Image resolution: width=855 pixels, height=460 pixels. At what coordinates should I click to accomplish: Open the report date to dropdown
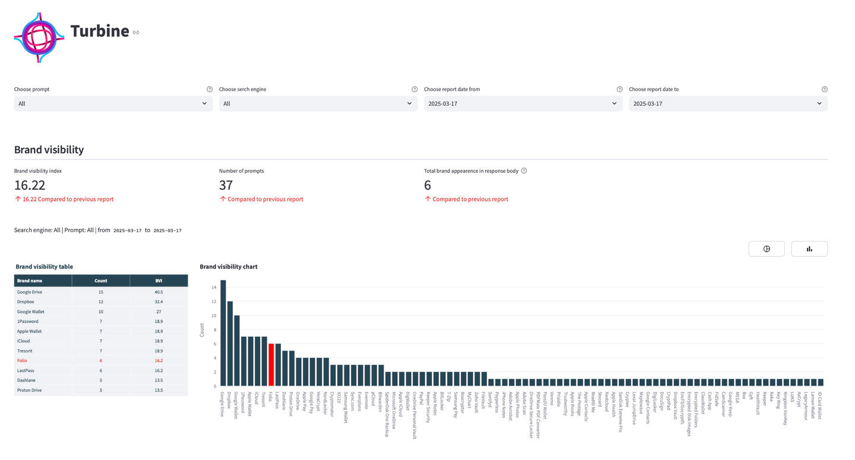point(728,103)
